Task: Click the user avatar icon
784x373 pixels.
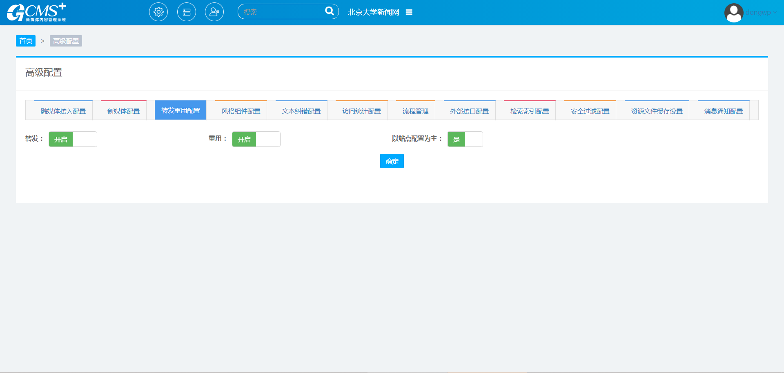Action: (x=733, y=13)
